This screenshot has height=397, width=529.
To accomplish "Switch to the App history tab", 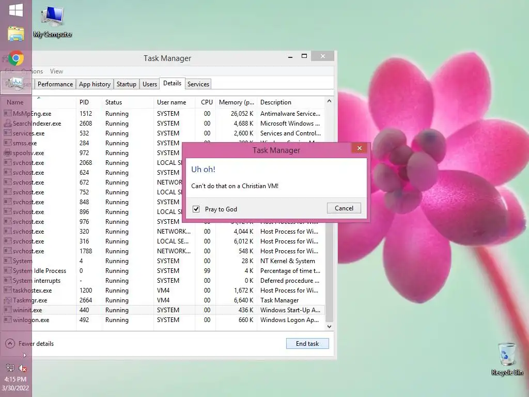I will (x=95, y=84).
